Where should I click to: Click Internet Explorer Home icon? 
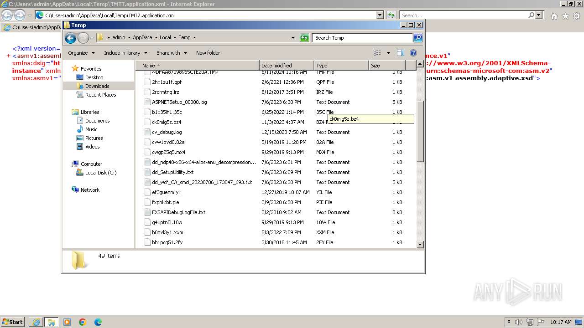[554, 16]
